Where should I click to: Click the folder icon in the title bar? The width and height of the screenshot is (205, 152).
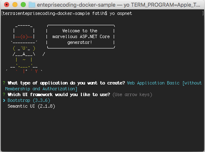point(32,5)
